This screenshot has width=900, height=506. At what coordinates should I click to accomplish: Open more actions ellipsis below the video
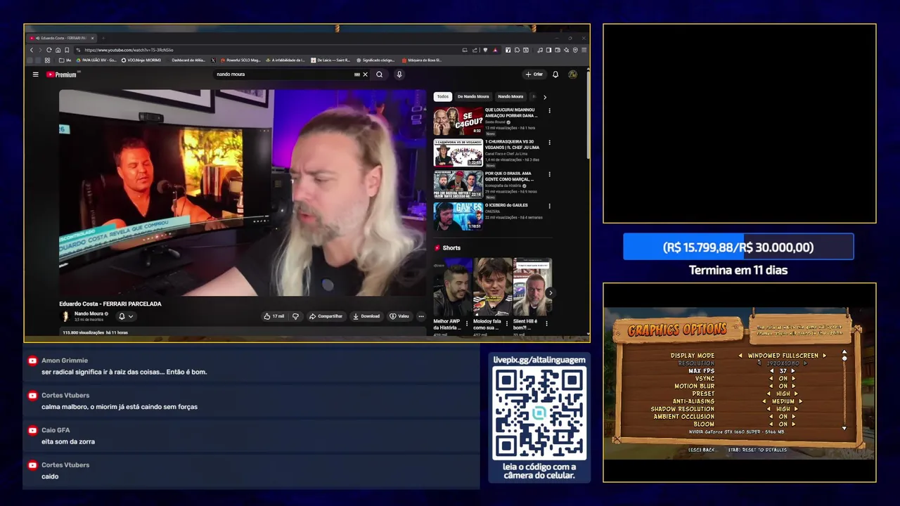click(x=421, y=316)
